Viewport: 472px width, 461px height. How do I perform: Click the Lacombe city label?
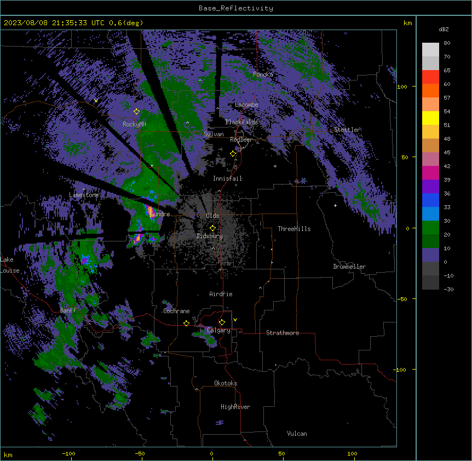(246, 105)
